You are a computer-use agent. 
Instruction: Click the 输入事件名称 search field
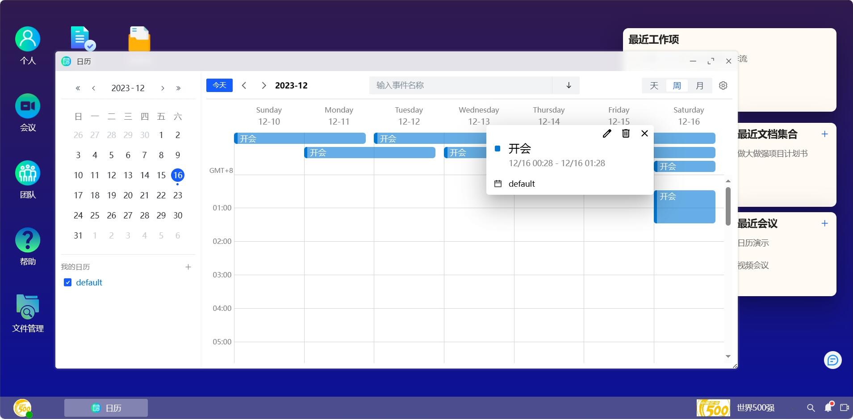460,85
